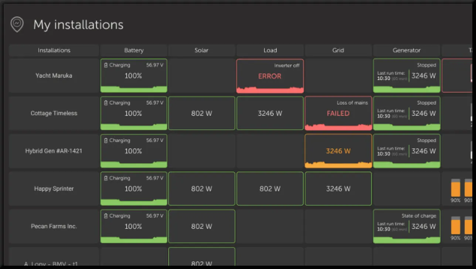Select the Battery column header

(133, 50)
